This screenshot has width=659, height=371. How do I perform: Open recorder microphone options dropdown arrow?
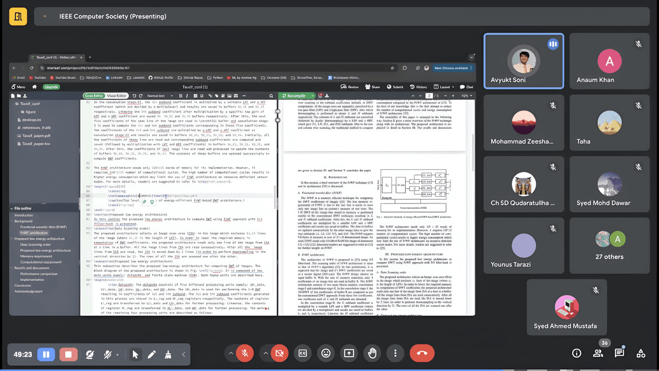pos(118,355)
